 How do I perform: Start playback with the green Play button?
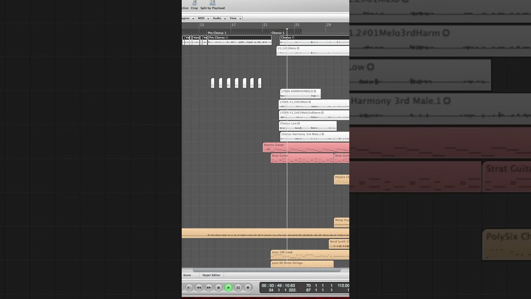tap(228, 287)
